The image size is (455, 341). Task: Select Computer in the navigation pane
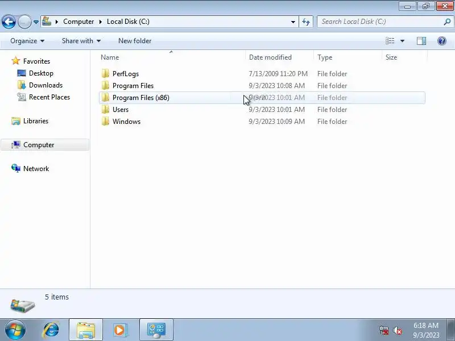coord(39,145)
